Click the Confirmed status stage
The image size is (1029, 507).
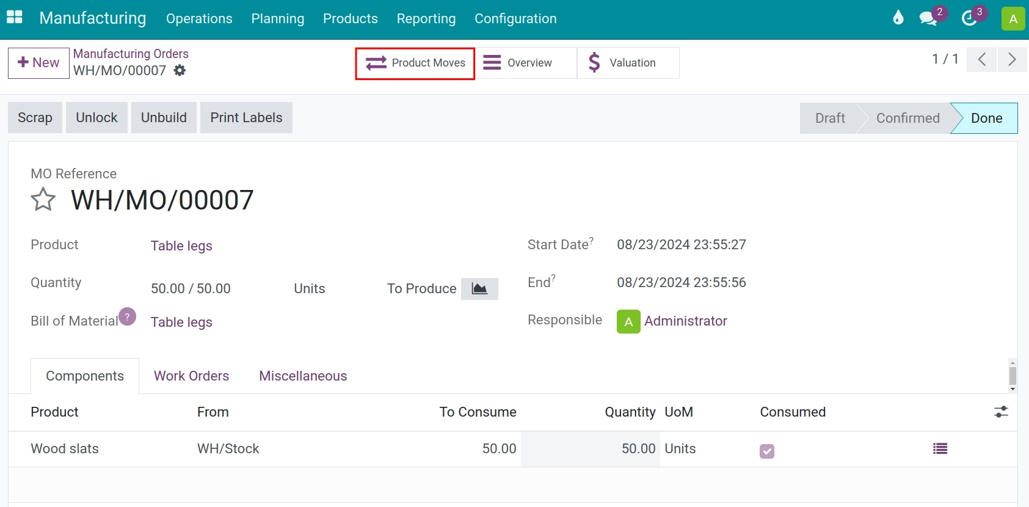907,118
